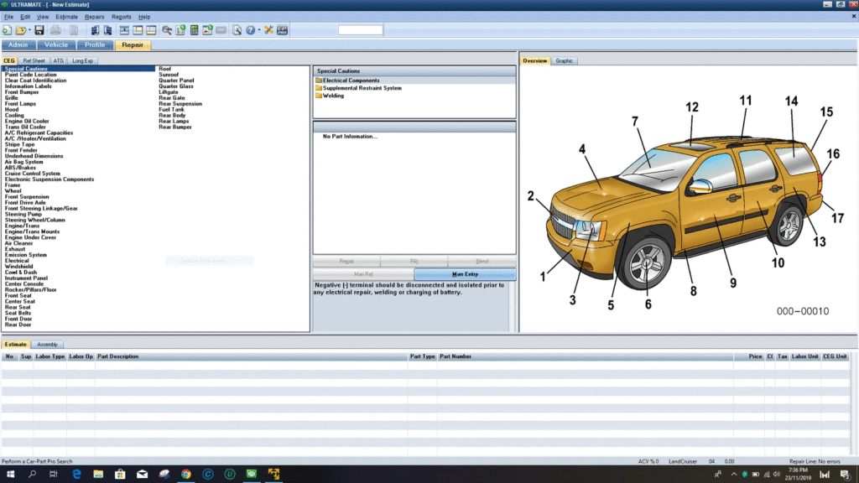Image resolution: width=859 pixels, height=483 pixels.
Task: Switch to the Vehicle tab
Action: point(56,45)
